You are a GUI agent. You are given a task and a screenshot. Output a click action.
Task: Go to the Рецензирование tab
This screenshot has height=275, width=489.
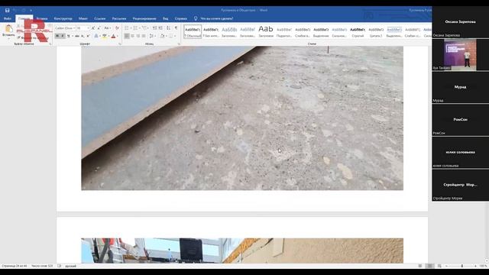(x=144, y=18)
